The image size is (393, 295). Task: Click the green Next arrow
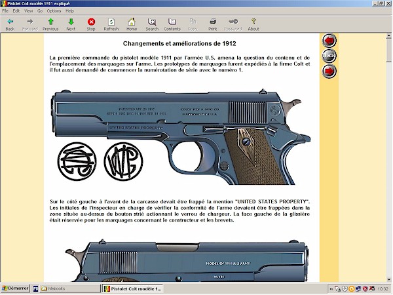(71, 24)
